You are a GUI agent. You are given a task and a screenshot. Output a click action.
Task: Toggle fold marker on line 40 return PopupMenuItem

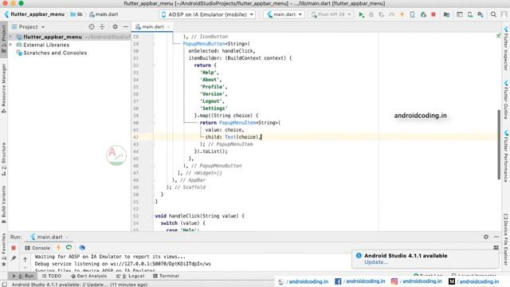[154, 123]
